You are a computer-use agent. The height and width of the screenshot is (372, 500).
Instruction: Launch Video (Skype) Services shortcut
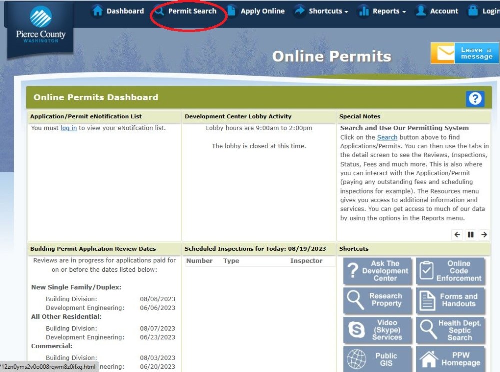tap(378, 330)
